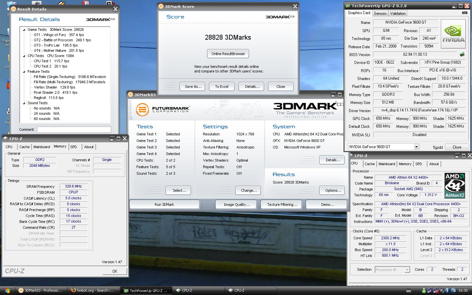Click the Core Speed 2300.2 MHz value
472x295 pixels.
(390, 238)
